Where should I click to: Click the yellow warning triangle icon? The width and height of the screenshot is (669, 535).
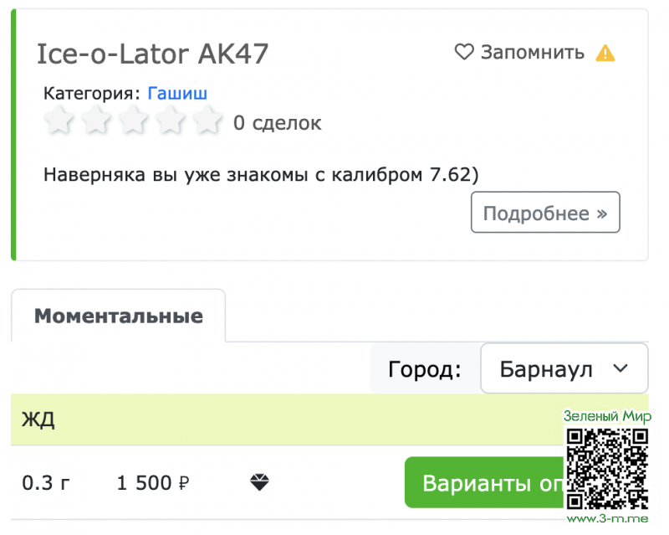tap(605, 53)
